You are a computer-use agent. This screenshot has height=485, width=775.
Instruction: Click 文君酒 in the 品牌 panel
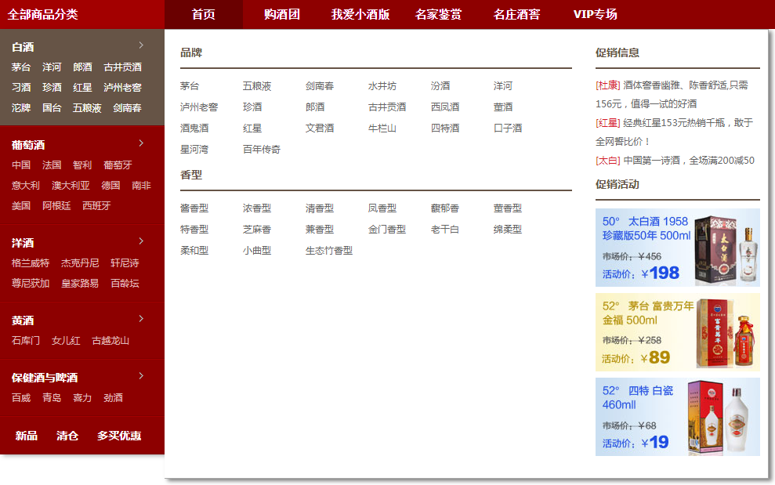320,128
